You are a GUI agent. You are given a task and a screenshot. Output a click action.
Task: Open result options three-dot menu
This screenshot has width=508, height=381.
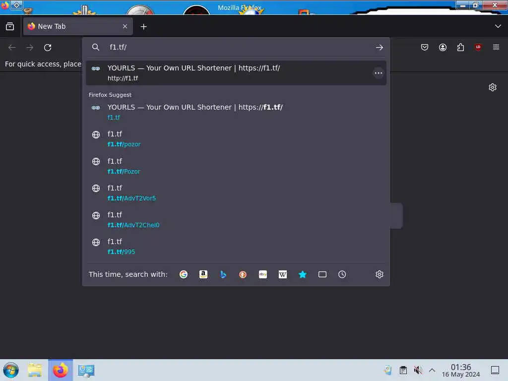(x=378, y=73)
